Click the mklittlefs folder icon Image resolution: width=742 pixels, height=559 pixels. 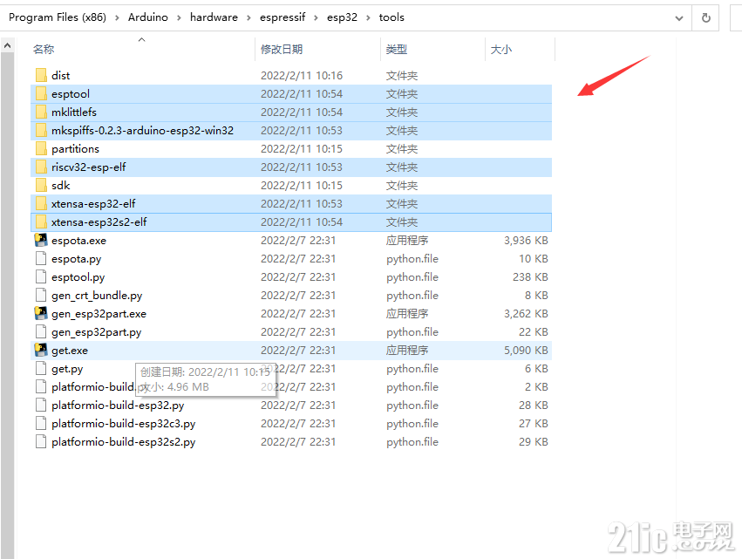[41, 112]
